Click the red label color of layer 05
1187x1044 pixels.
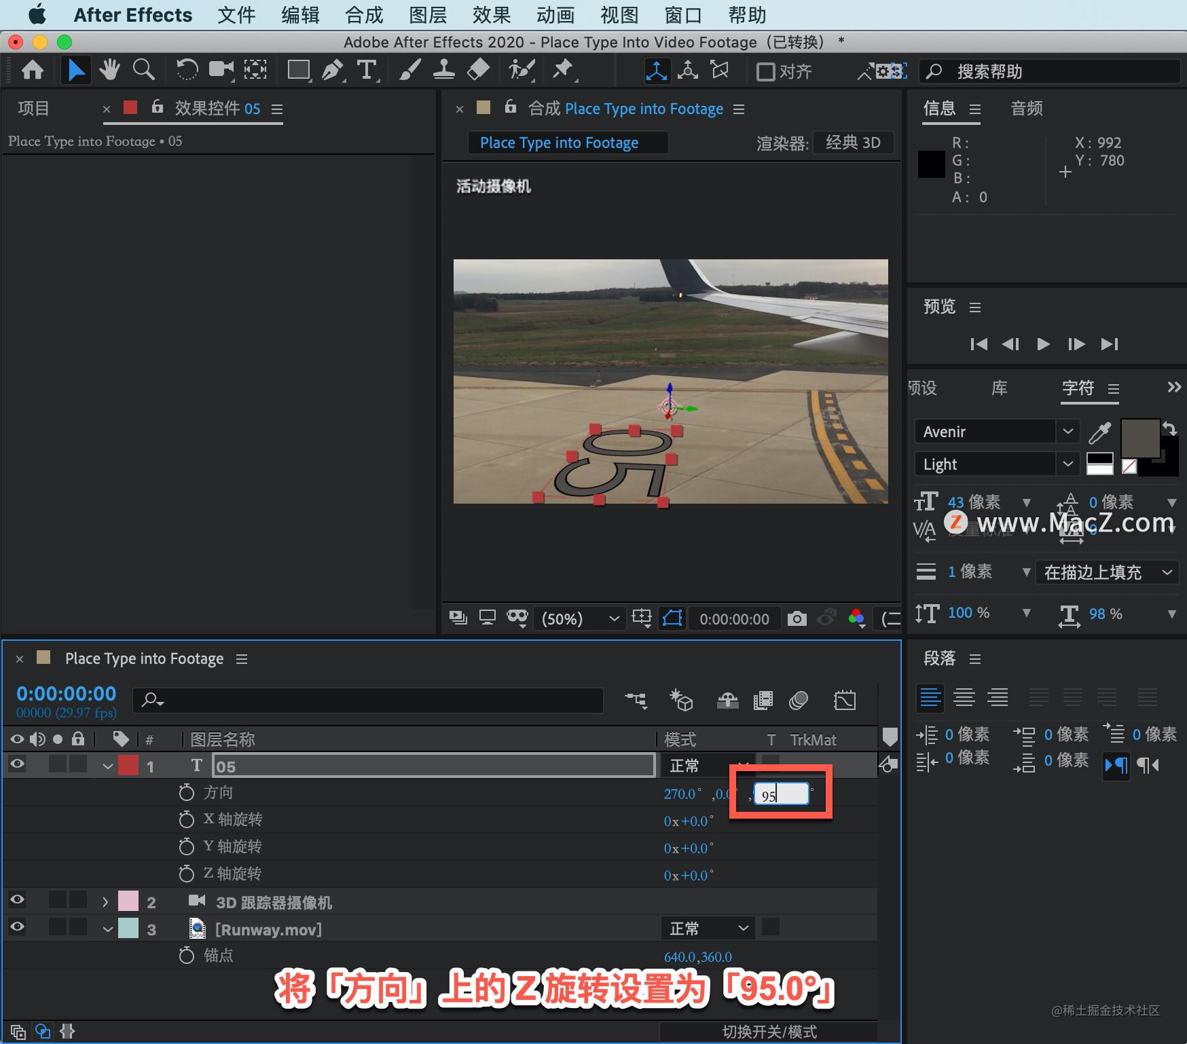coord(128,765)
